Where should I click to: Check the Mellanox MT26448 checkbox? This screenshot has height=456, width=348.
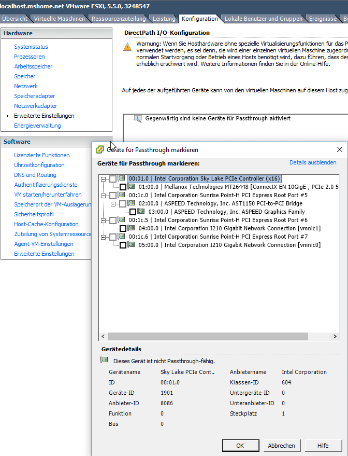[x=123, y=187]
